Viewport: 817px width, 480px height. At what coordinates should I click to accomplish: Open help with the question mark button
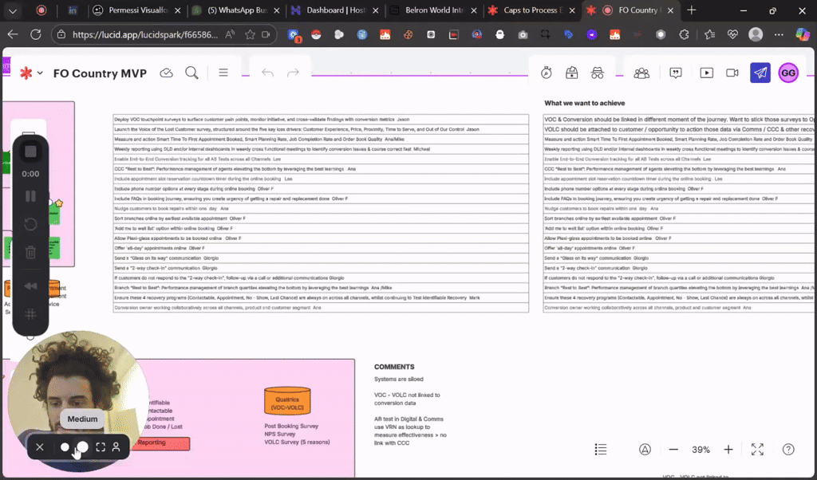click(x=788, y=449)
